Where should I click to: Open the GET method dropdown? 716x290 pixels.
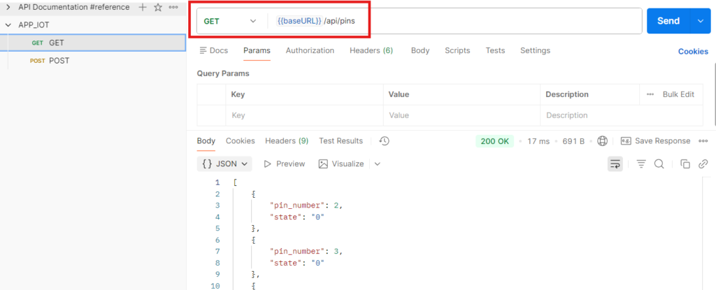point(230,21)
